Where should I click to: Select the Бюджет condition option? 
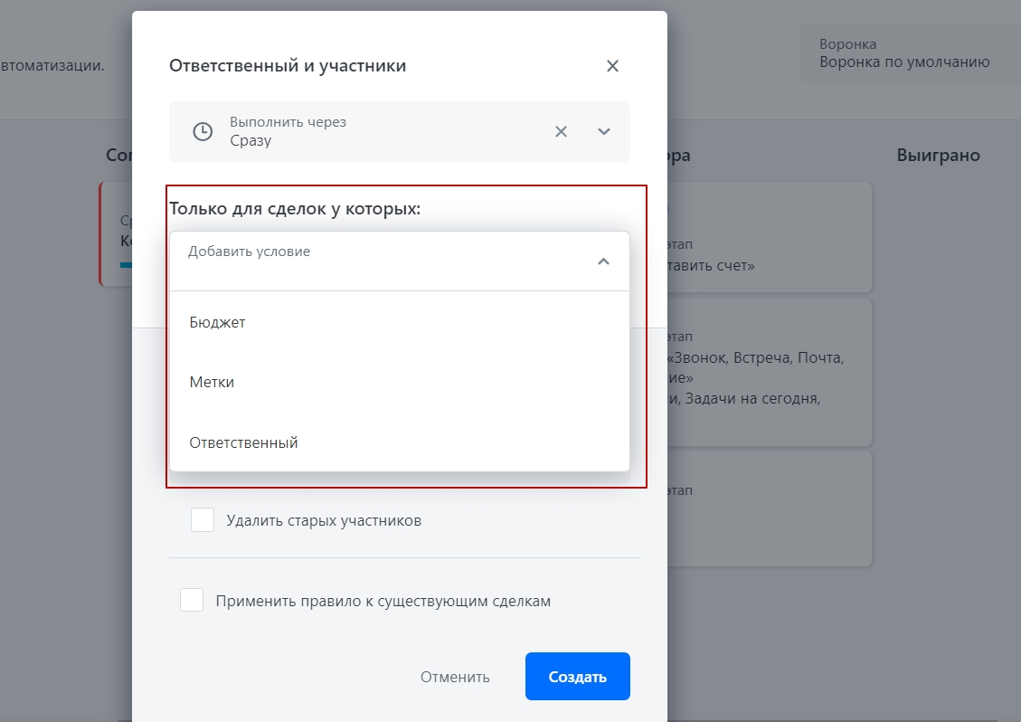point(399,322)
